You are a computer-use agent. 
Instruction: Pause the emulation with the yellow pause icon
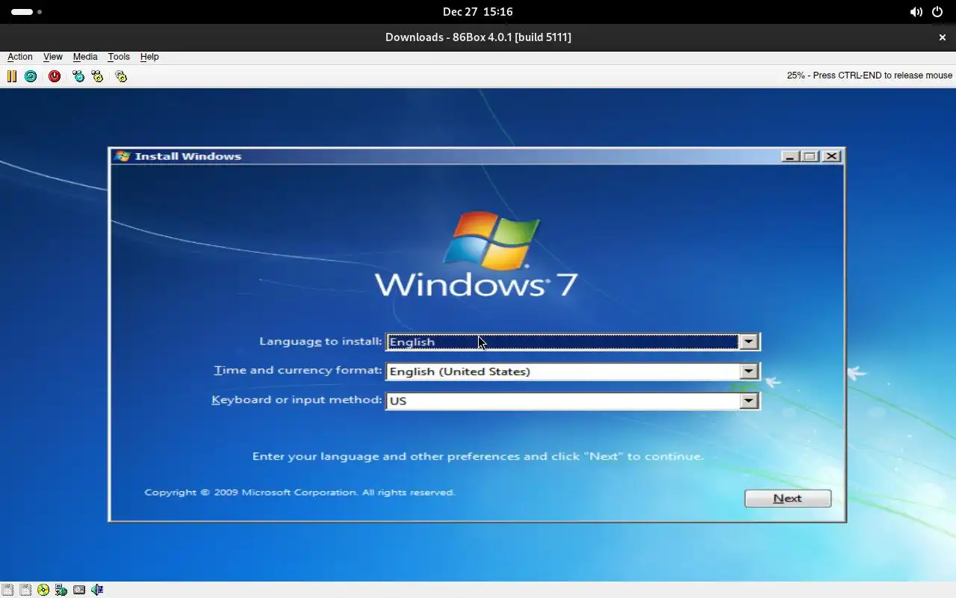[12, 76]
